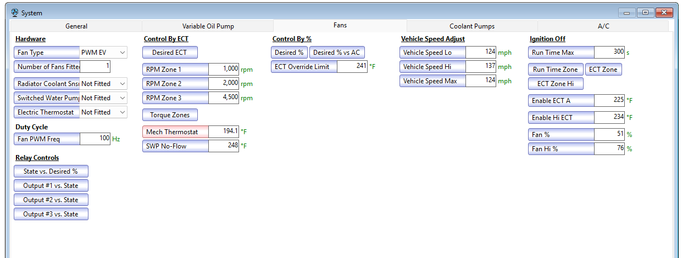Edit the SWP No-Flow temperature
The height and width of the screenshot is (258, 688).
pyautogui.click(x=224, y=146)
